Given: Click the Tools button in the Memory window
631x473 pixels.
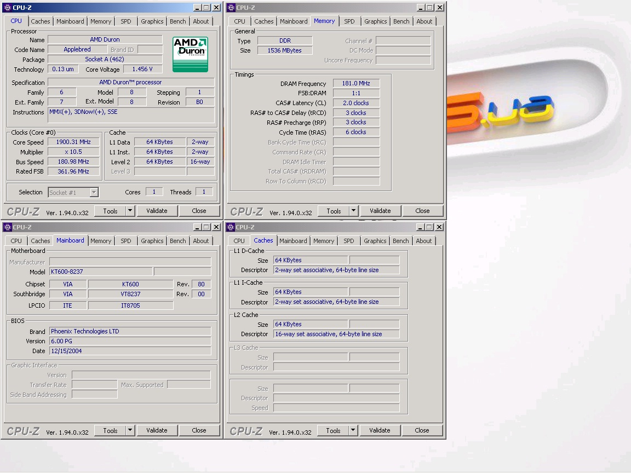Looking at the screenshot, I should coord(334,211).
